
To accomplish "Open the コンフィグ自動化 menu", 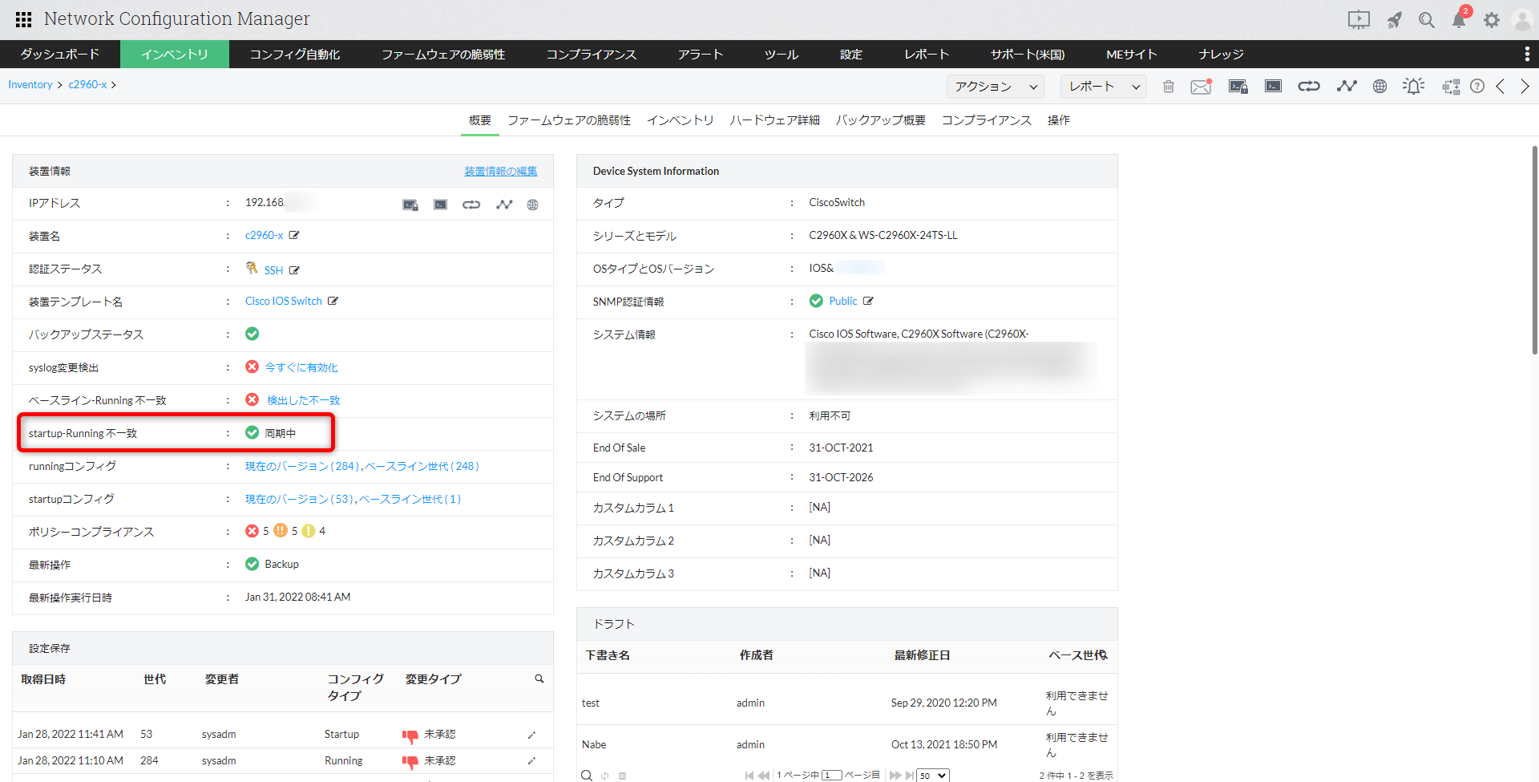I will click(x=295, y=55).
